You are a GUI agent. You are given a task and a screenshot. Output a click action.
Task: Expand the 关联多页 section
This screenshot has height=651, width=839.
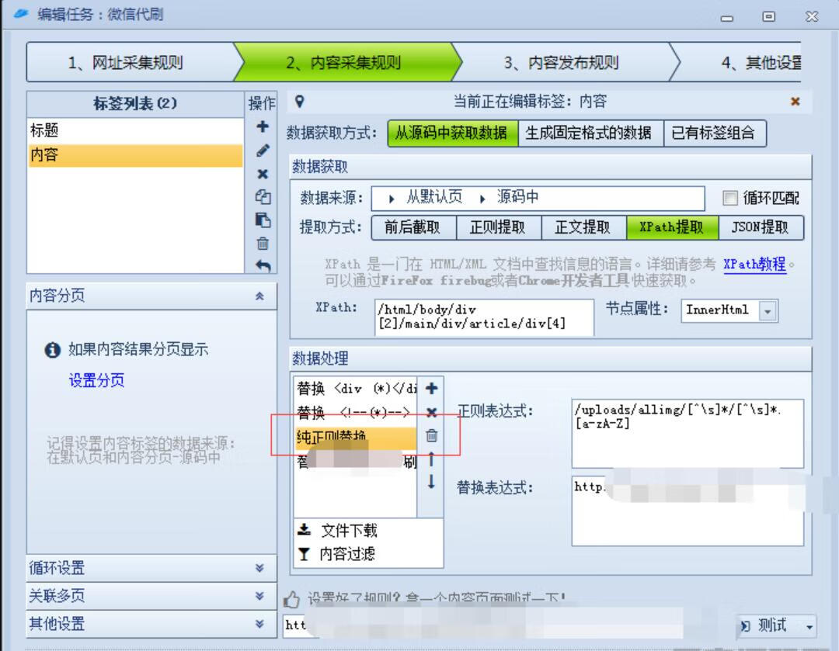click(259, 595)
